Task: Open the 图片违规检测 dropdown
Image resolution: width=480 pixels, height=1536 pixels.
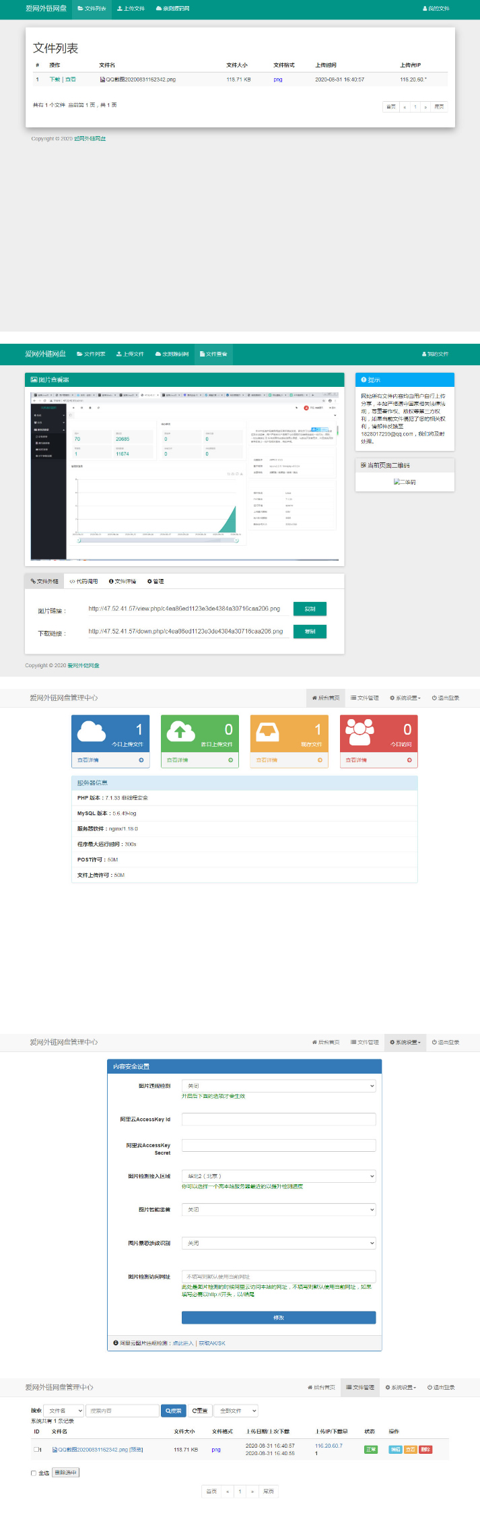Action: click(279, 1086)
